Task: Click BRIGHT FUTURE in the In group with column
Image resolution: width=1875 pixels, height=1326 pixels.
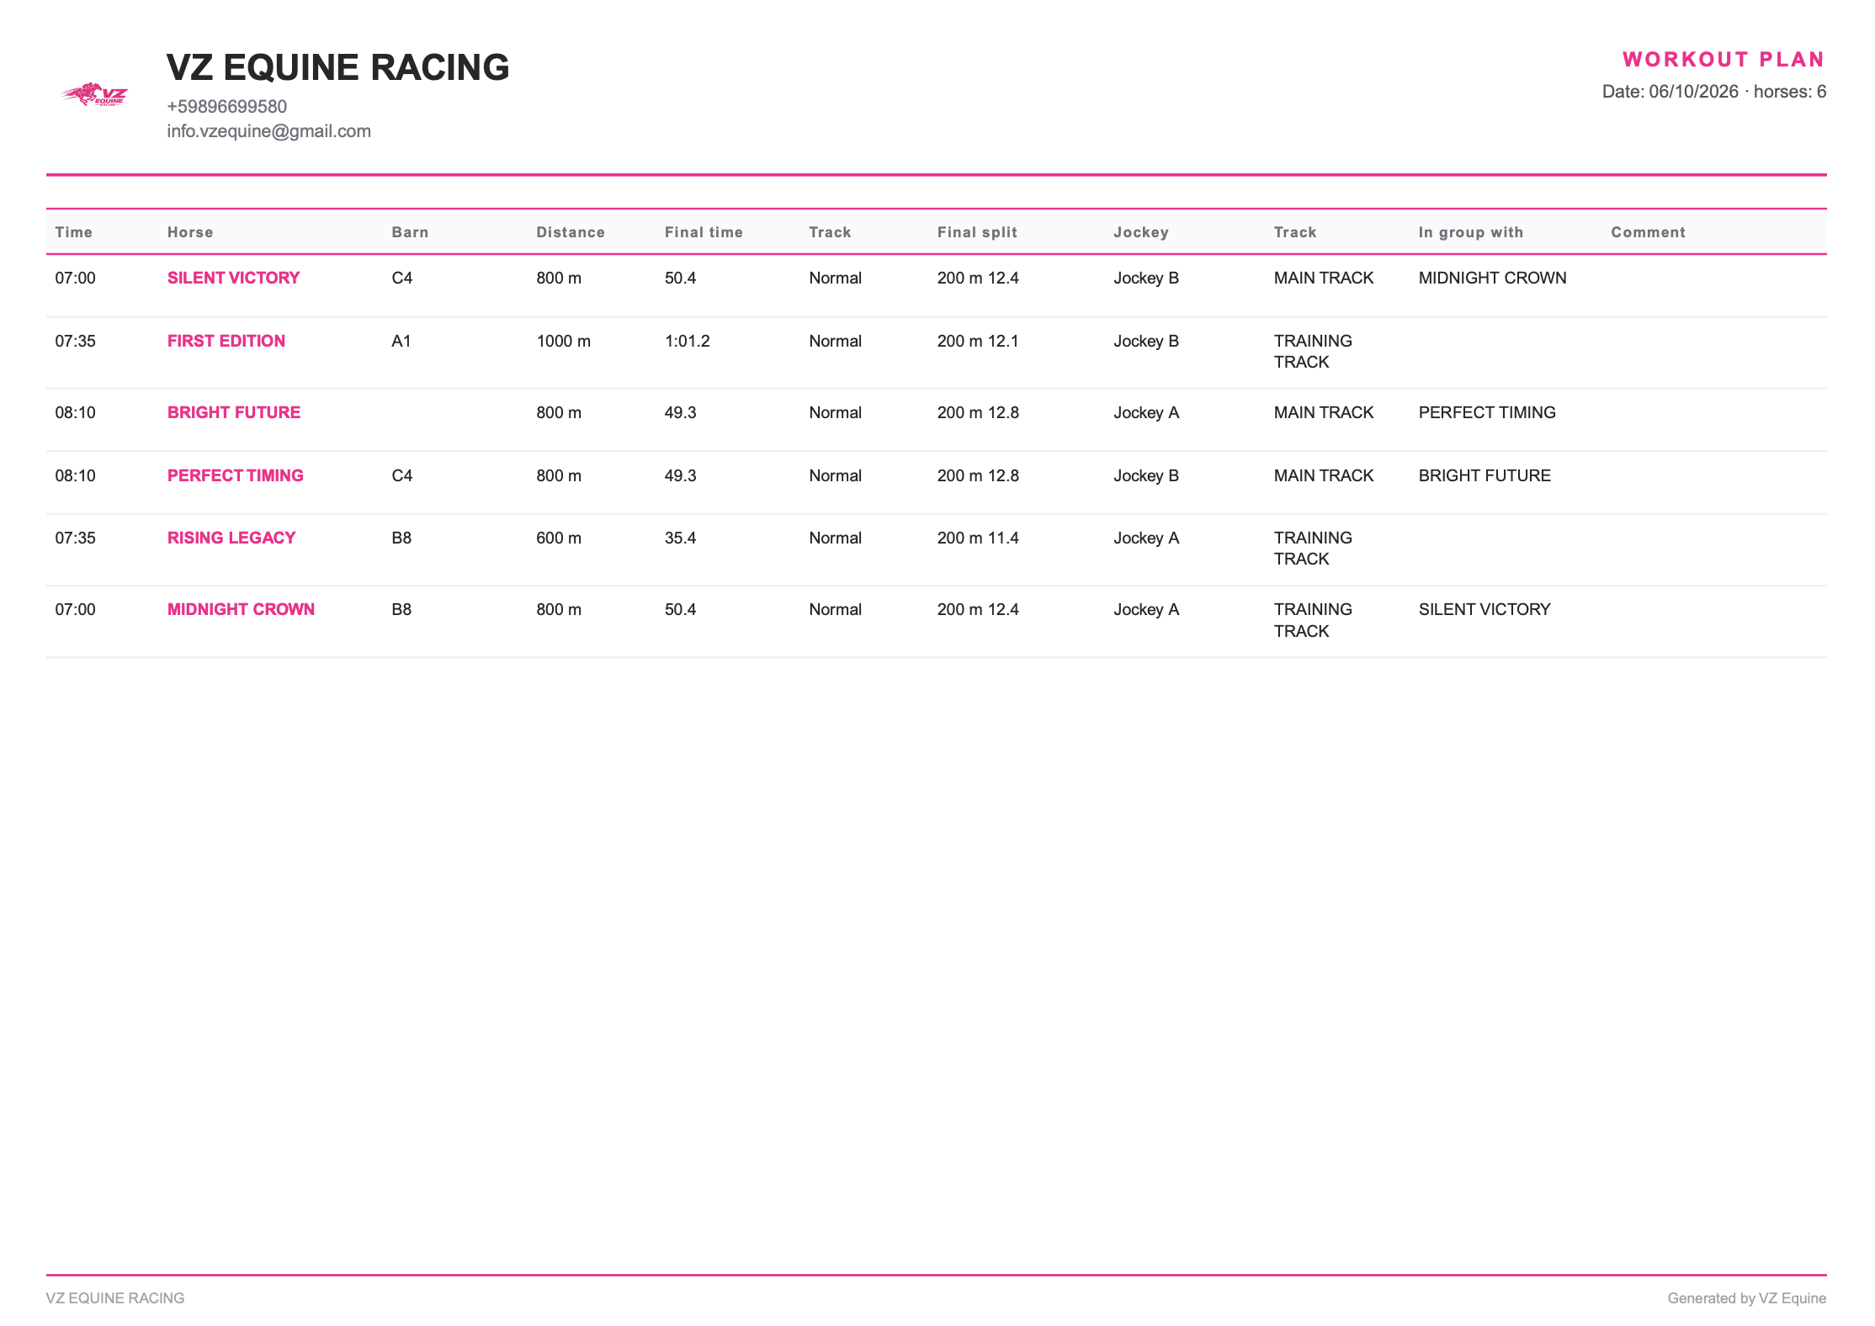Action: (1485, 475)
